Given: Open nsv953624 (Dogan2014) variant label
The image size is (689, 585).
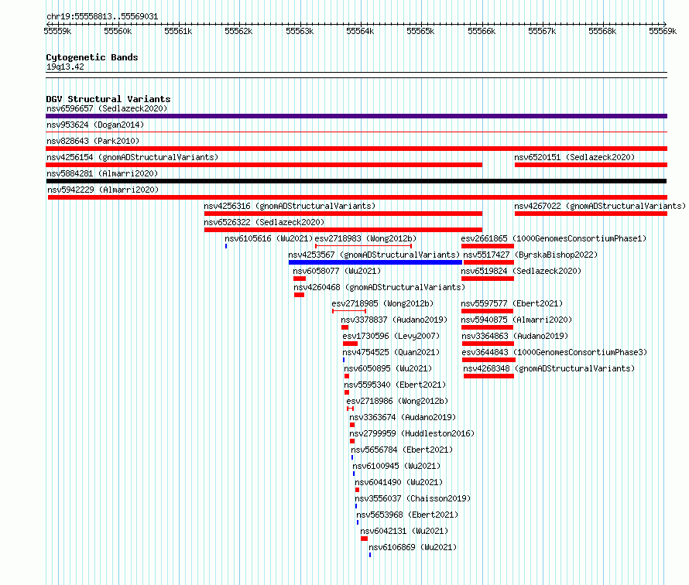Looking at the screenshot, I should 95,125.
